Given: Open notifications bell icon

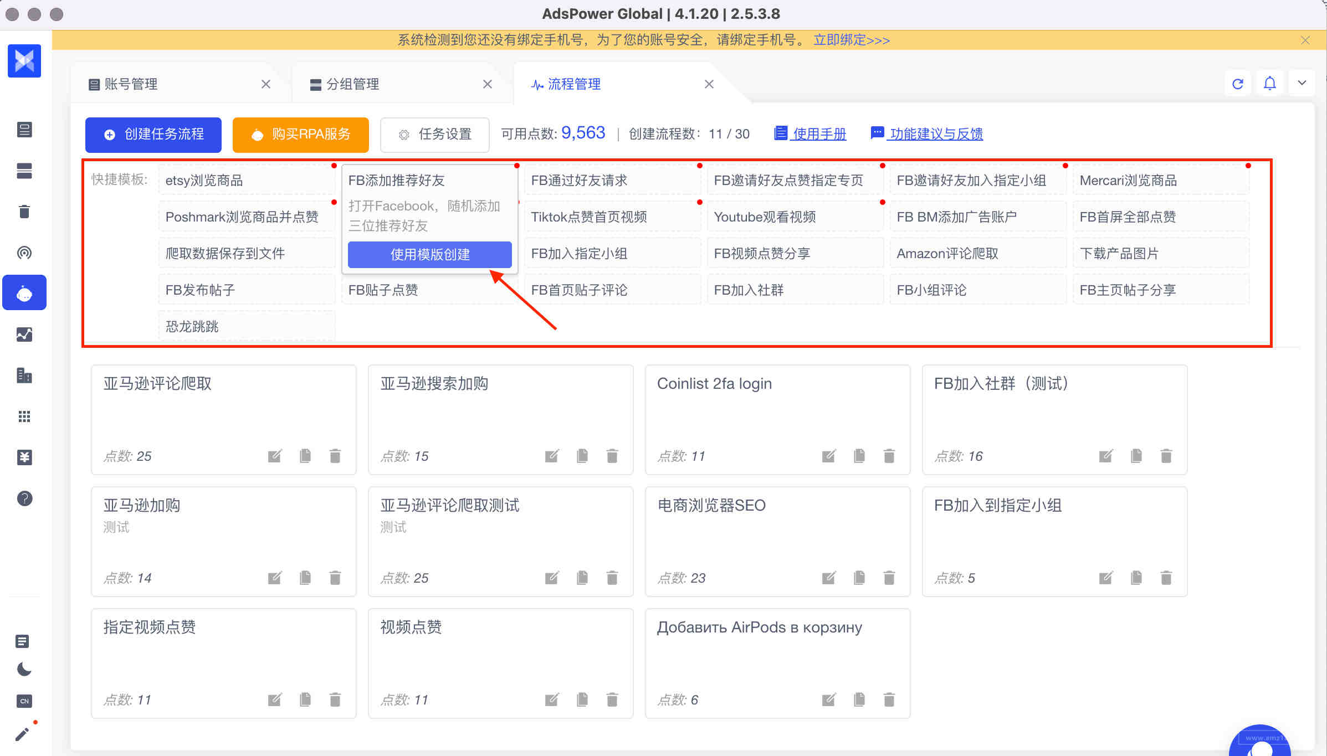Looking at the screenshot, I should tap(1270, 84).
